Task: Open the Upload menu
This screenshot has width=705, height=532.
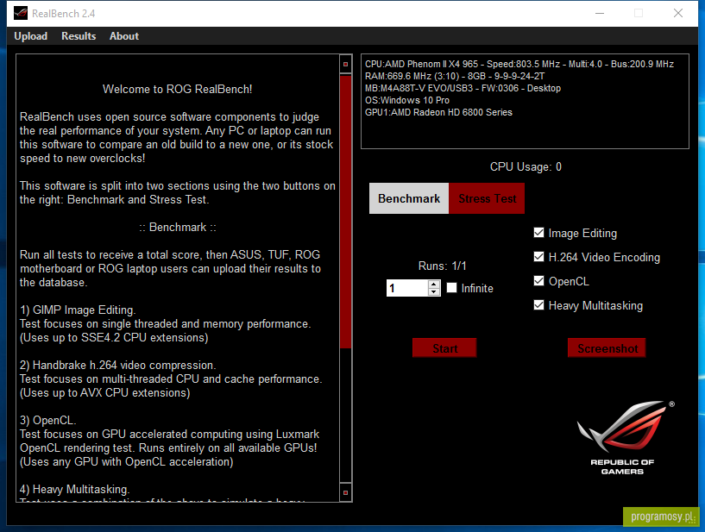Action: (x=30, y=36)
